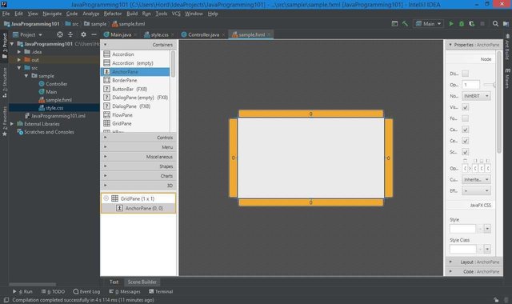Open the Build menu

coord(132,14)
